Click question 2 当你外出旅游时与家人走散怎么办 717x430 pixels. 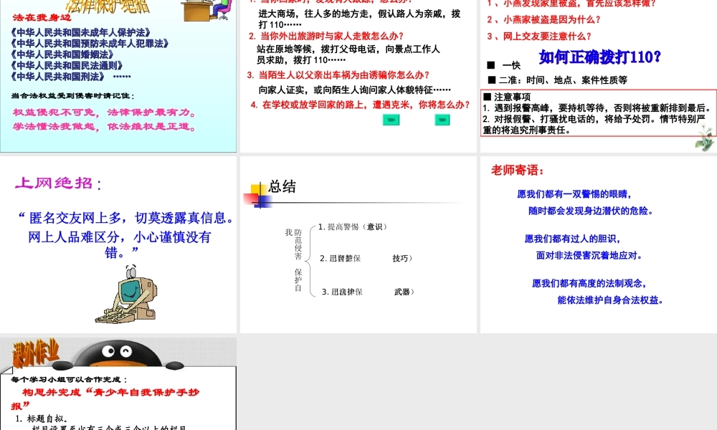point(326,36)
